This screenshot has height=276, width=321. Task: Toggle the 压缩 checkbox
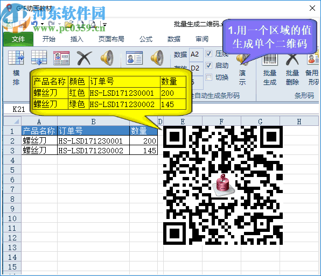click(x=208, y=54)
